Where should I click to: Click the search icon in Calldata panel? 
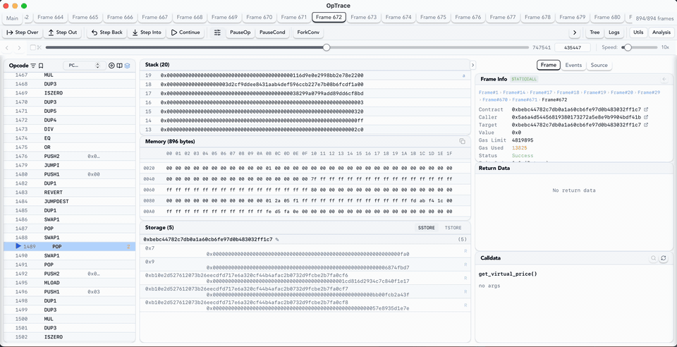[654, 258]
